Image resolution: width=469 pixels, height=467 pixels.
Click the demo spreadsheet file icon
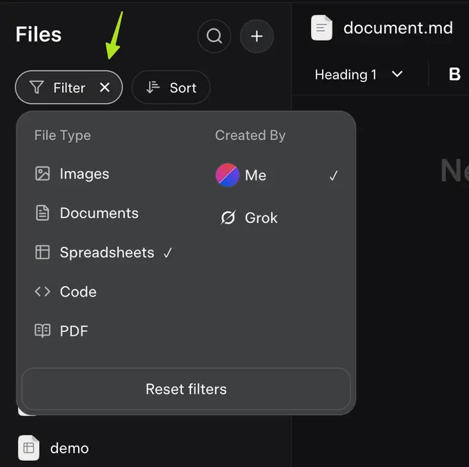(x=29, y=448)
